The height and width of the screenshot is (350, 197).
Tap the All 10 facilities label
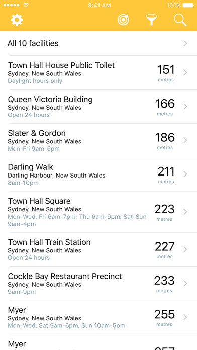click(x=33, y=43)
